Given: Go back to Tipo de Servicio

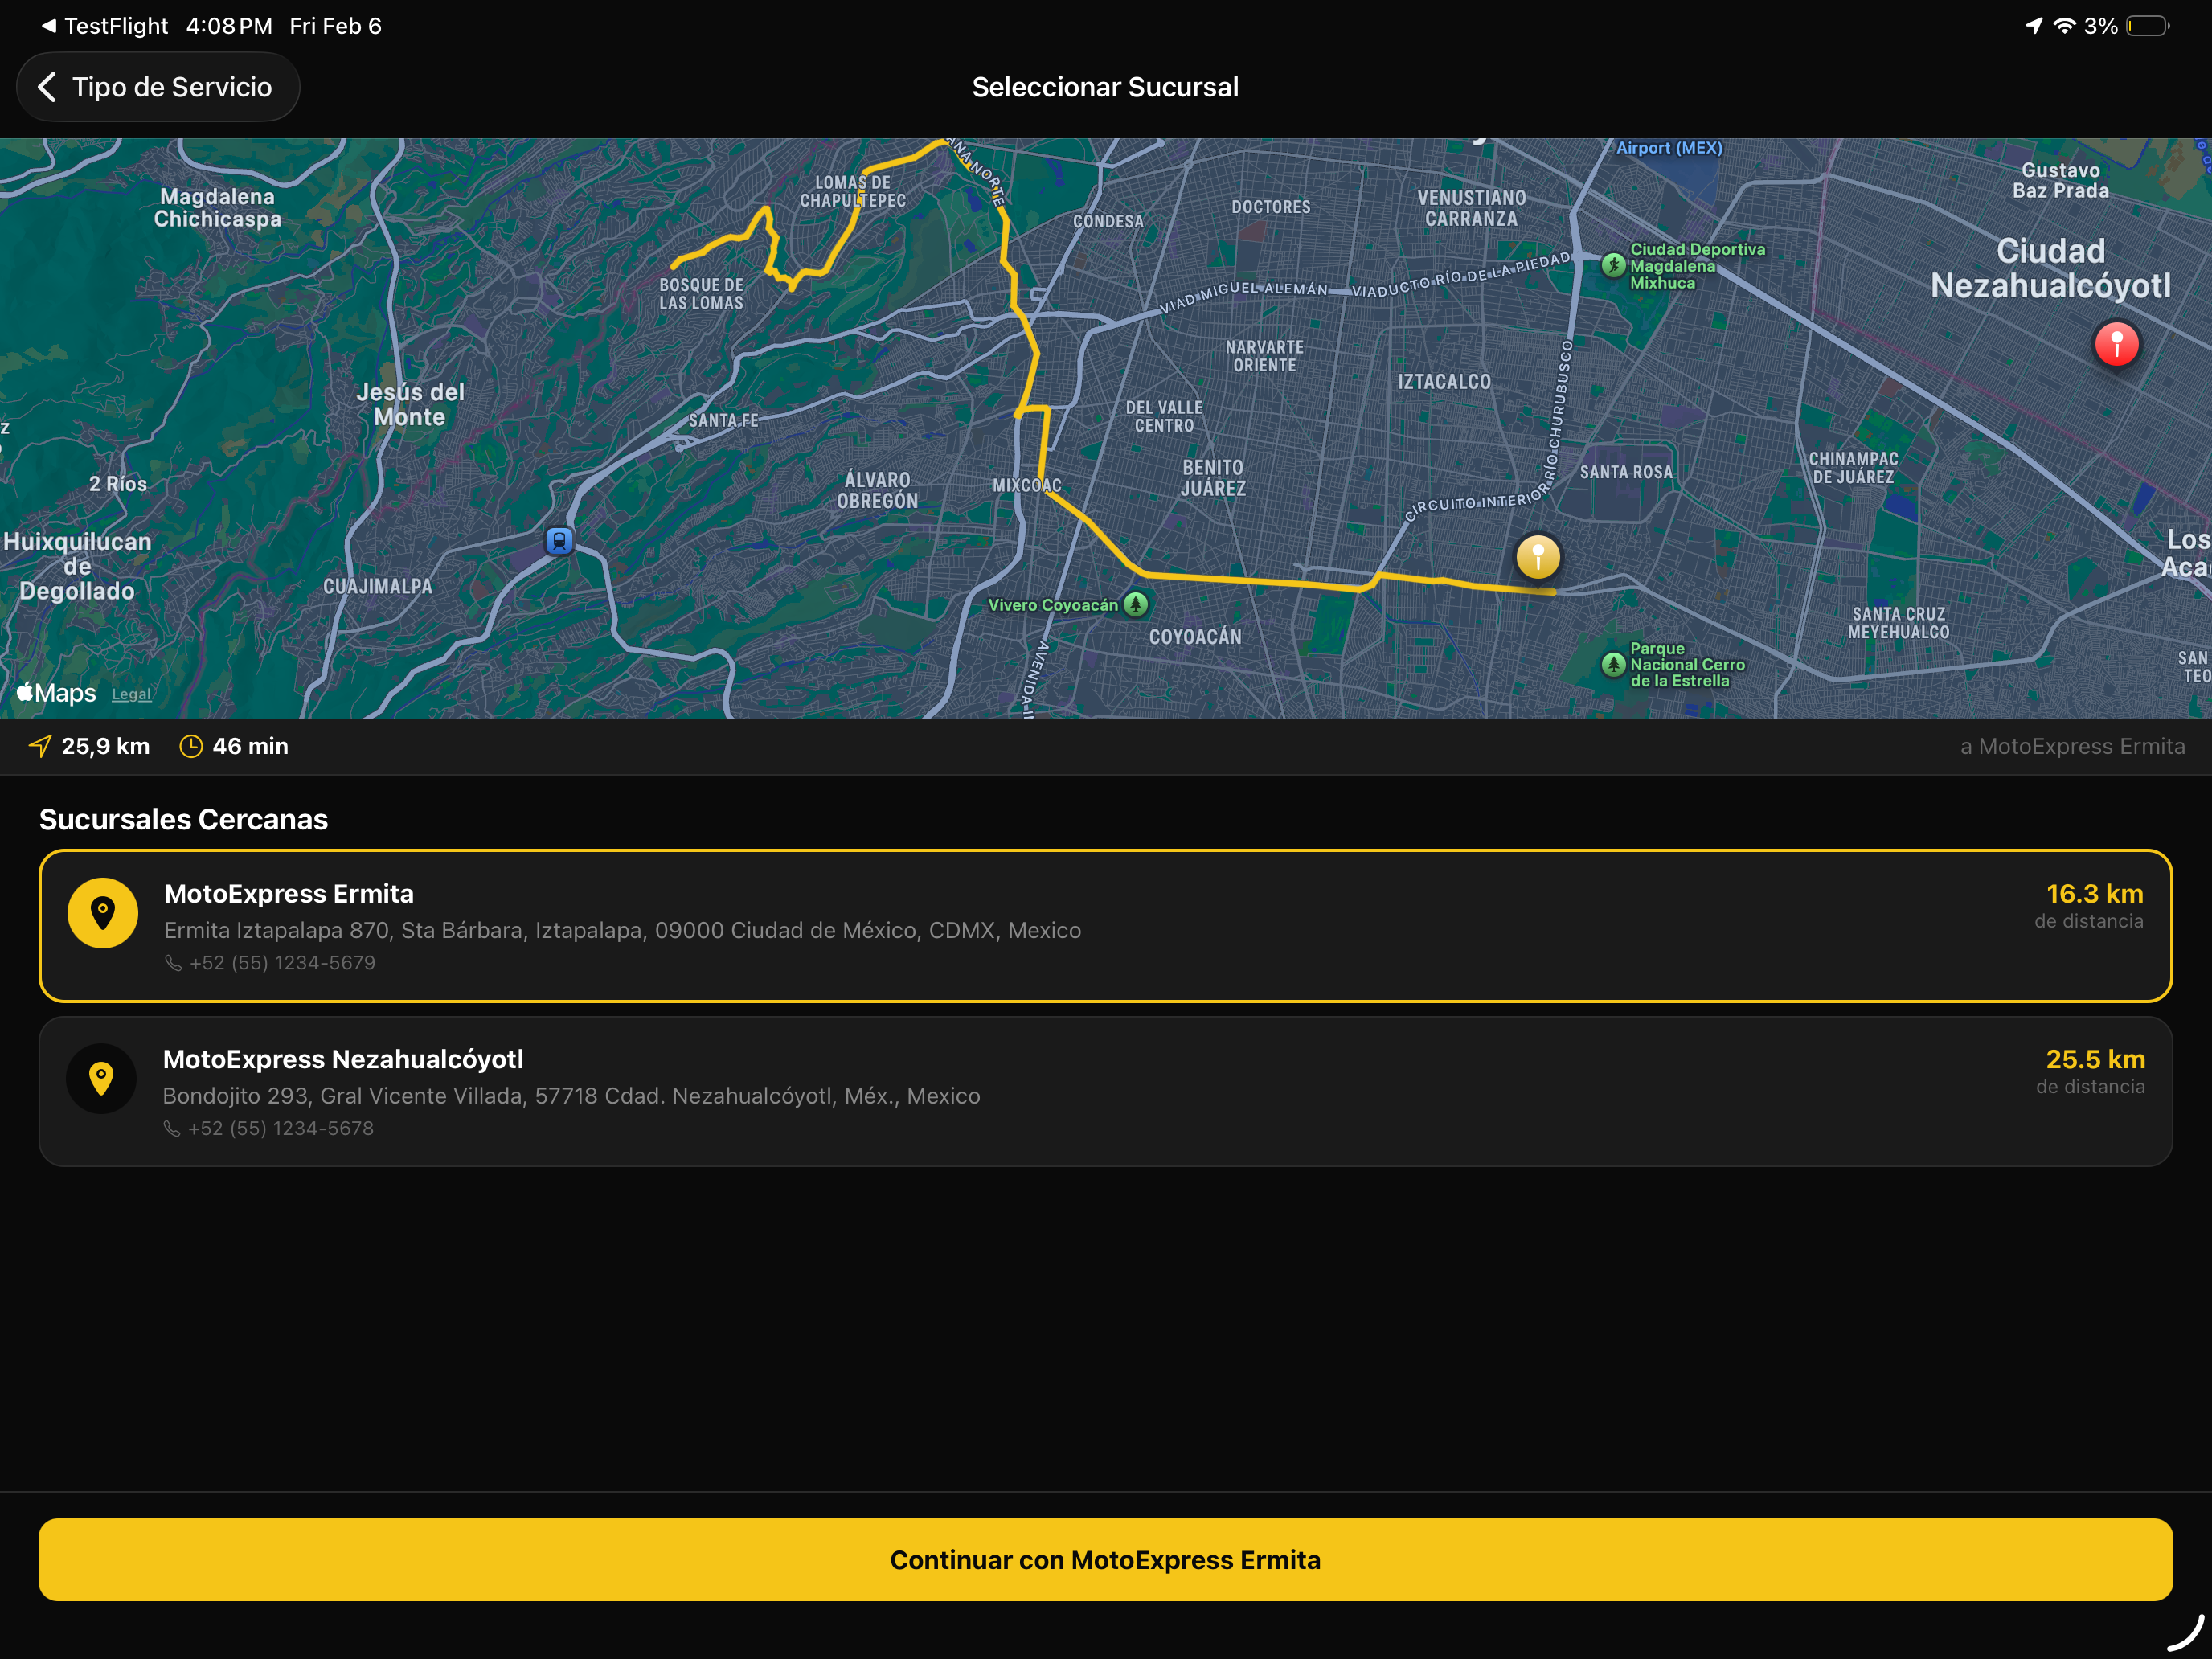Looking at the screenshot, I should (158, 87).
